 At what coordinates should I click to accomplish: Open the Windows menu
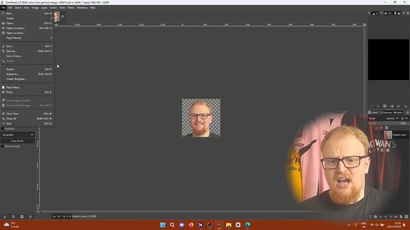coord(82,8)
